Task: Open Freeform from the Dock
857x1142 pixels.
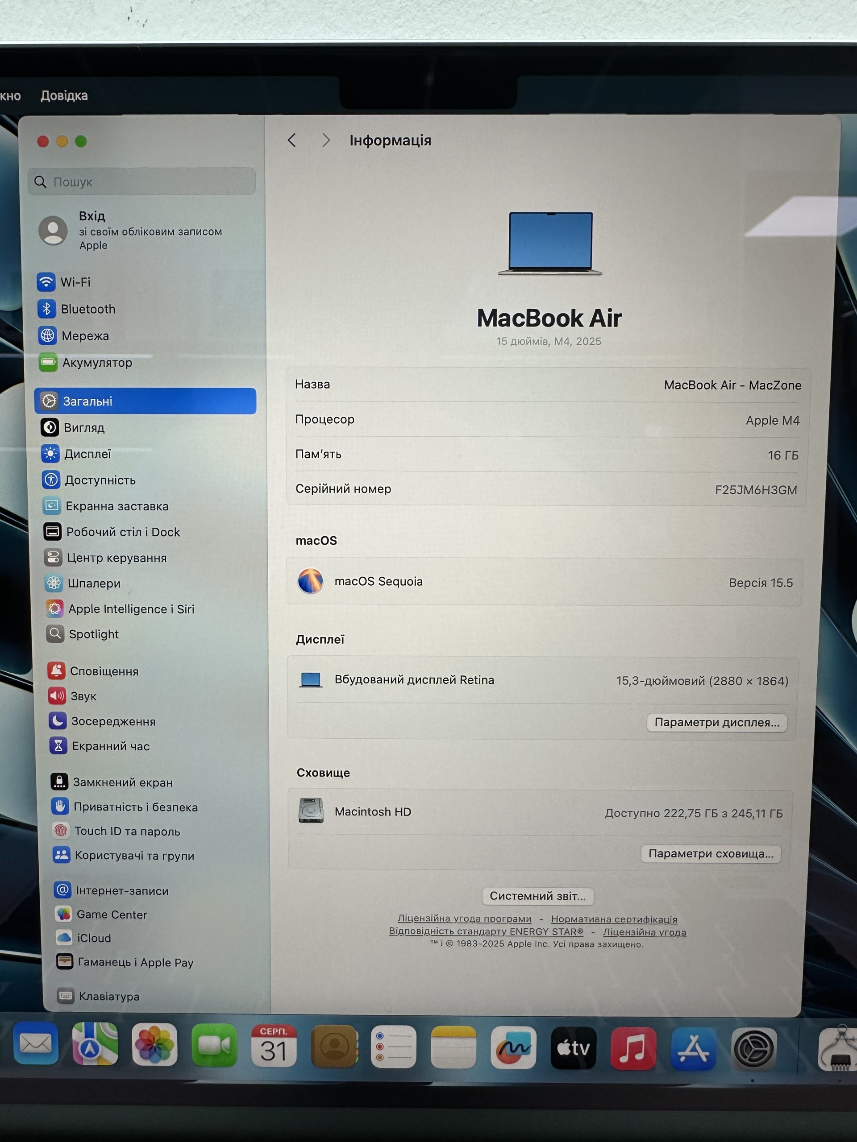Action: pos(513,1048)
